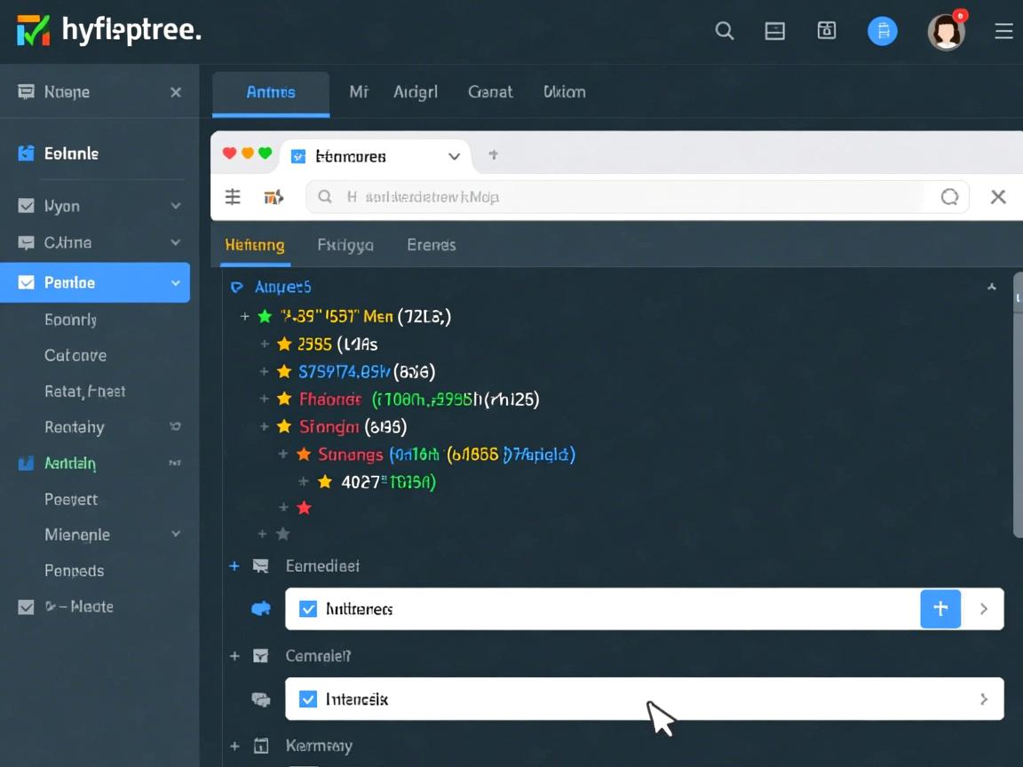
Task: Click the blue plus button in Nnttrenes row
Action: [940, 609]
